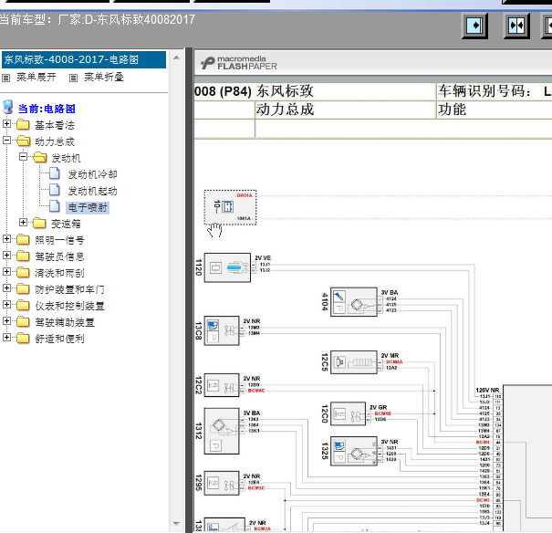This screenshot has width=552, height=533.
Task: Click component 12C2 in the diagram
Action: (x=222, y=385)
